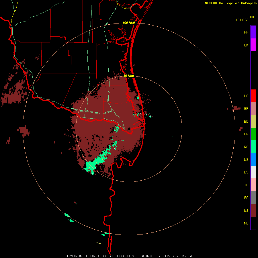The height and width of the screenshot is (258, 258).
Task: Click the WS blue legend swatch
Action: coord(253,159)
